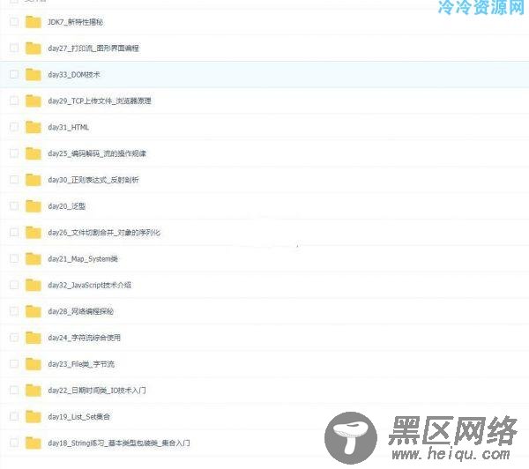Click name day18_String练习_基本类型包装类_集合入门
Image resolution: width=529 pixels, height=469 pixels.
pos(119,443)
